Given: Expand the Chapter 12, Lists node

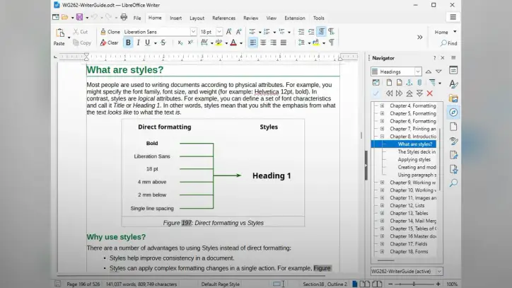Looking at the screenshot, I should (382, 205).
